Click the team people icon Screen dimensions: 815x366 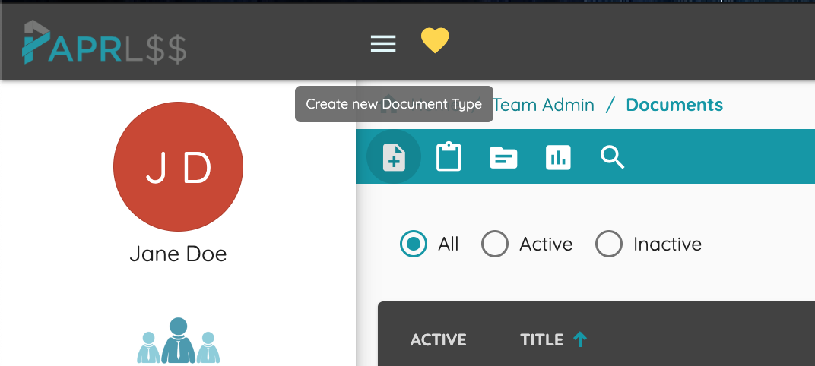pos(178,340)
